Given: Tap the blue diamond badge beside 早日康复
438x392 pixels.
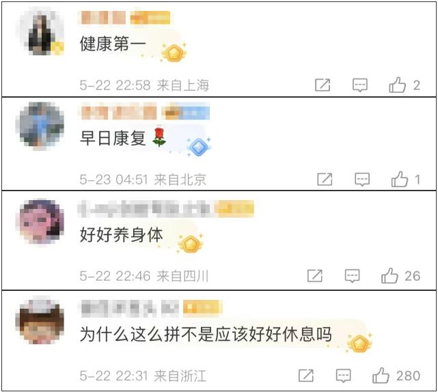Looking at the screenshot, I should point(199,147).
